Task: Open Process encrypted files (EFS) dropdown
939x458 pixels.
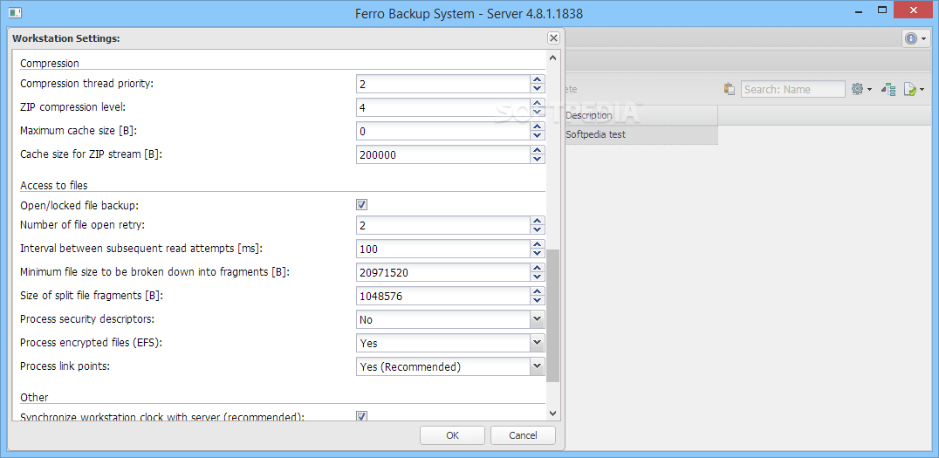Action: [x=538, y=343]
